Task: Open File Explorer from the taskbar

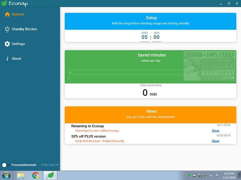Action: click(x=21, y=175)
